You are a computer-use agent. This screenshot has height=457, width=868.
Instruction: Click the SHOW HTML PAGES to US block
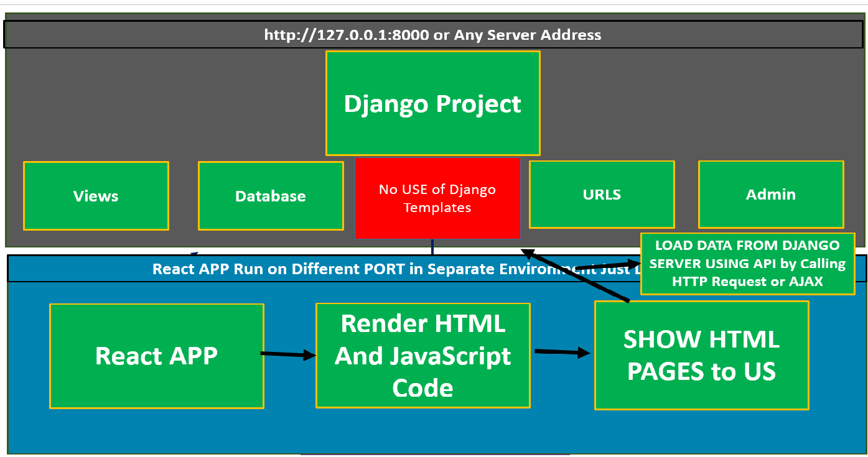point(701,355)
